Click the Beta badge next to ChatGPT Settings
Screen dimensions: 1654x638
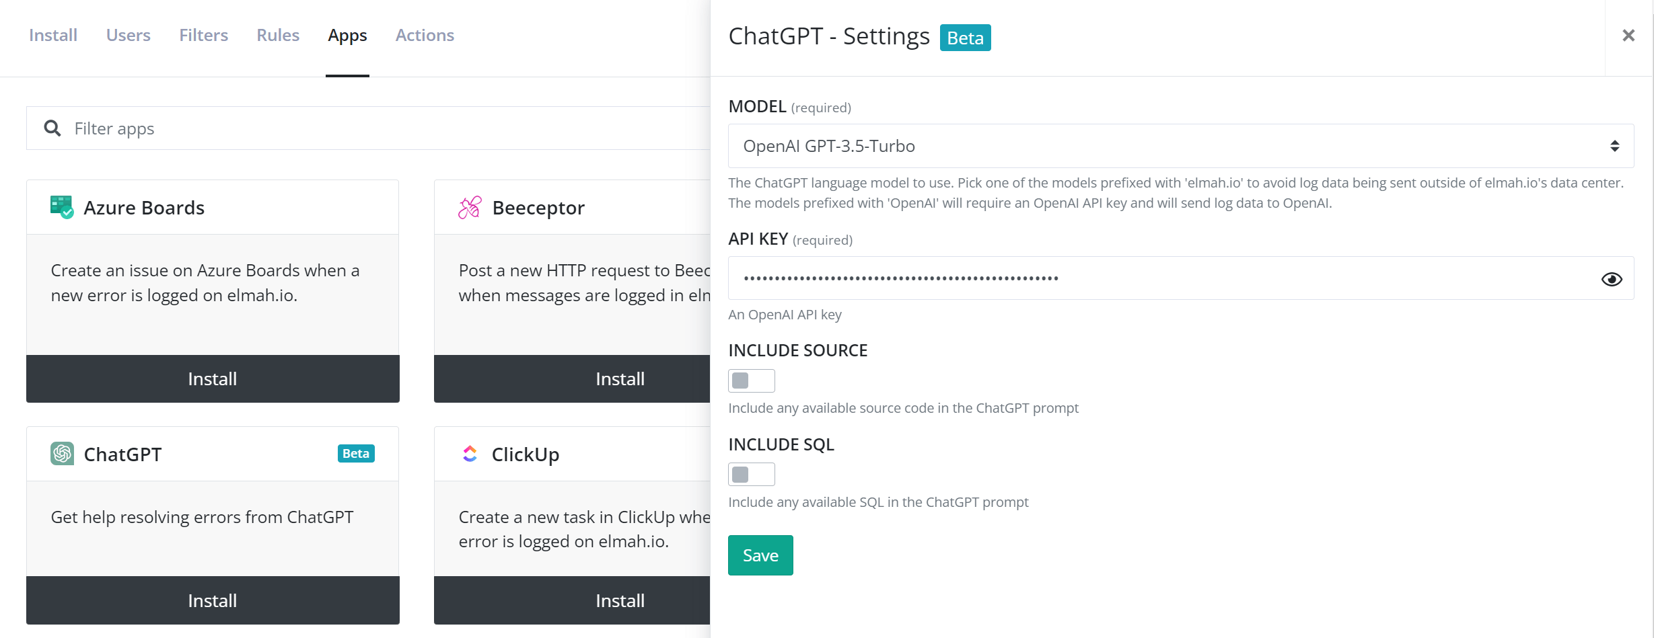pos(965,38)
